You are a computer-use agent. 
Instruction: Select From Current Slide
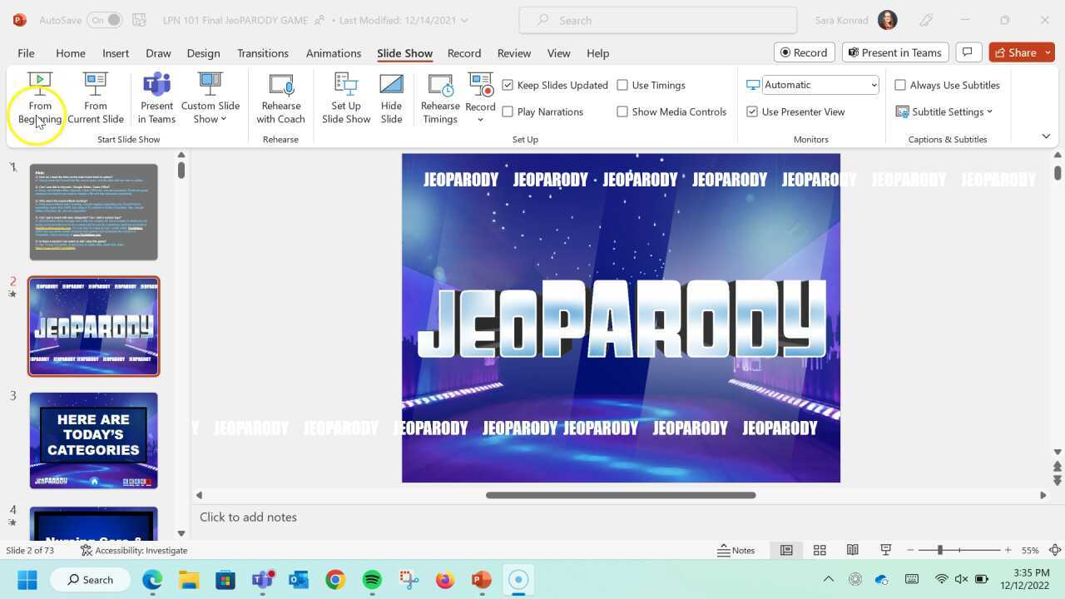pyautogui.click(x=95, y=97)
